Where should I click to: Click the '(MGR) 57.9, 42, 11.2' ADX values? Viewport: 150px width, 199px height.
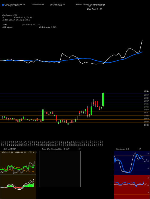coord(31,25)
